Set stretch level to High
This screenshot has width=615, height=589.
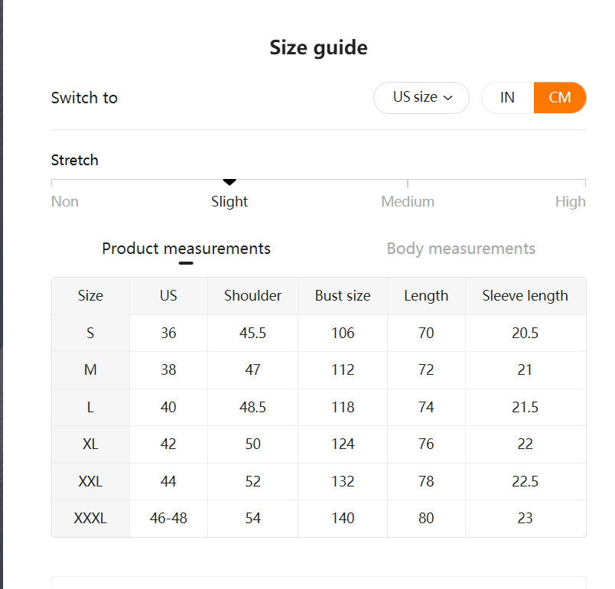point(570,201)
